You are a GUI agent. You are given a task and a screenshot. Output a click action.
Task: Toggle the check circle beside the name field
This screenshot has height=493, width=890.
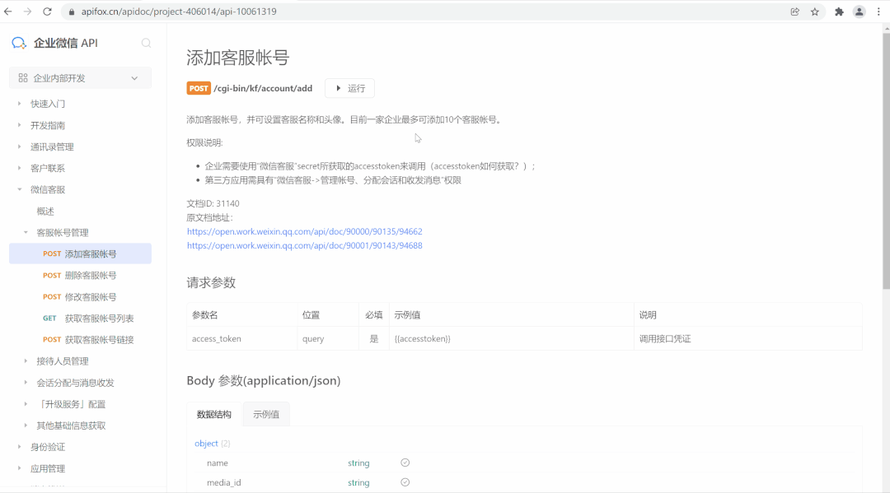click(x=405, y=463)
